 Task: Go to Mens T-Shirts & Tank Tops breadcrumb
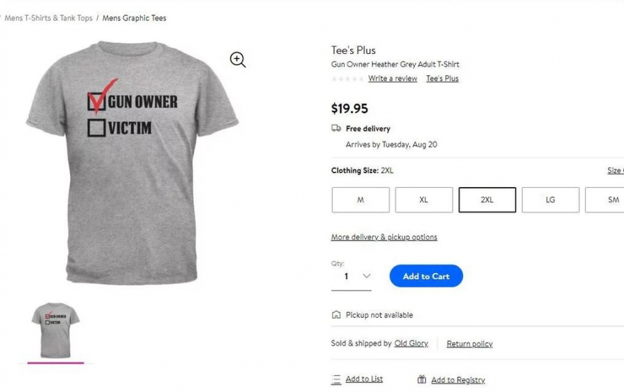[x=49, y=18]
